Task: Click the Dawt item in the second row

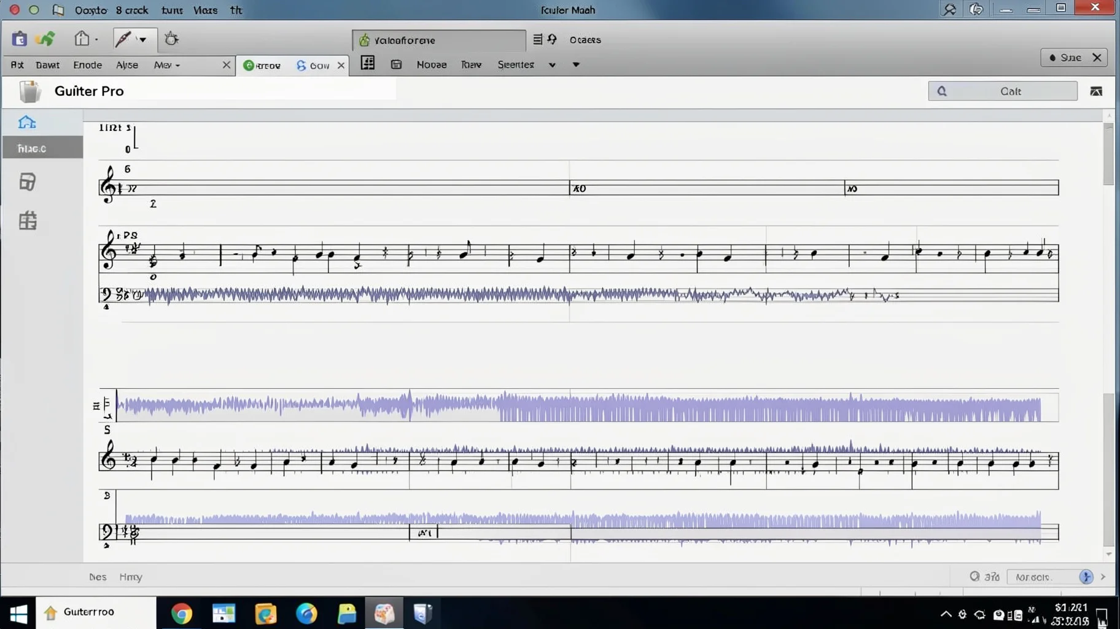Action: [x=47, y=64]
